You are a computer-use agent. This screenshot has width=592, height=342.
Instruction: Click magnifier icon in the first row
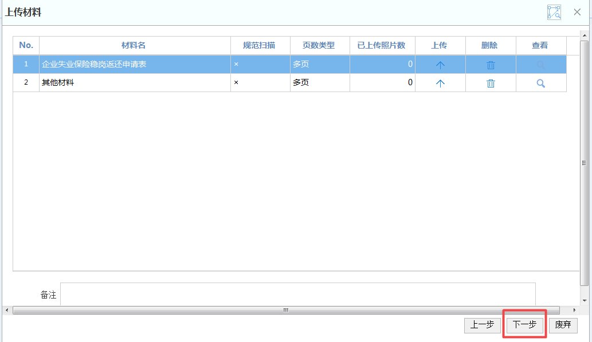(x=540, y=65)
